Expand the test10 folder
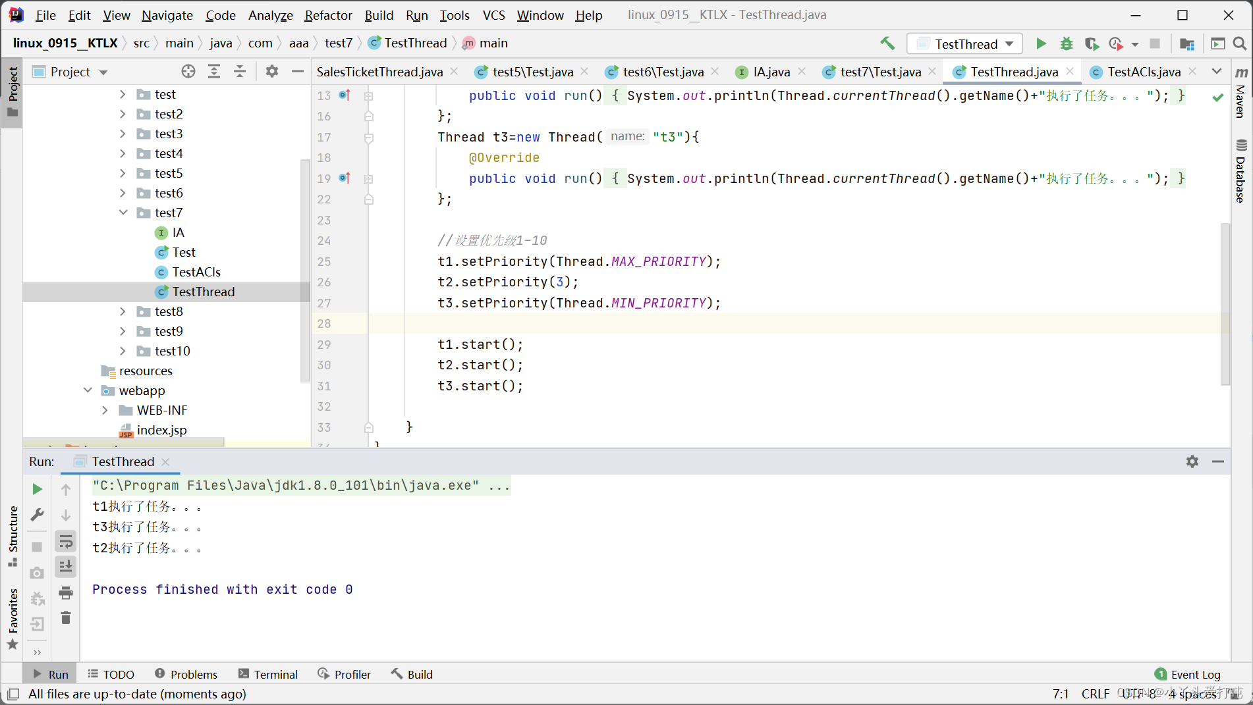 (123, 351)
